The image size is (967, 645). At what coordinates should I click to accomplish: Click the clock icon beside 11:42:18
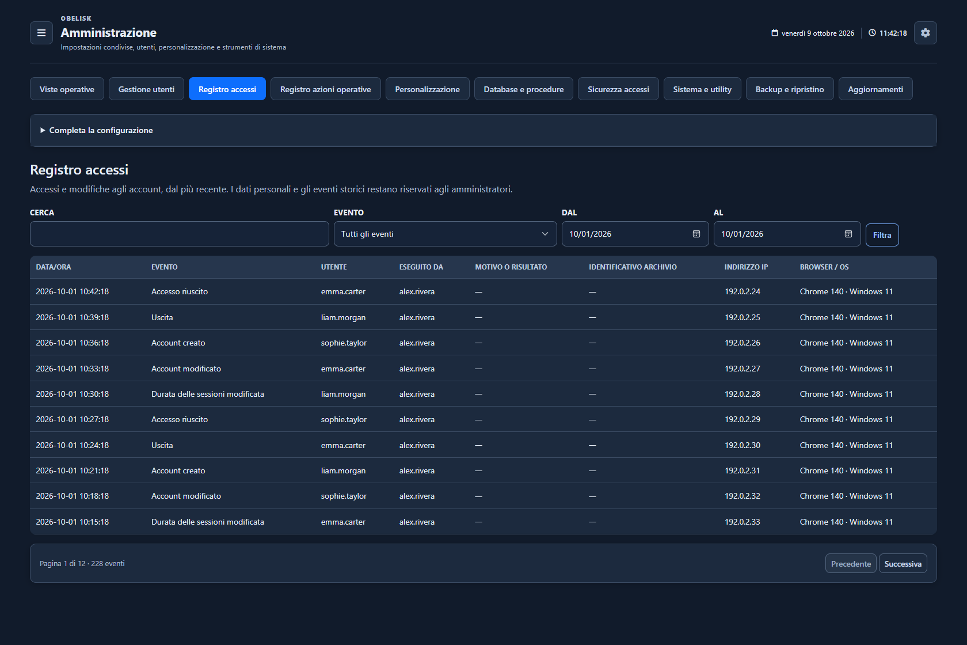pos(872,33)
